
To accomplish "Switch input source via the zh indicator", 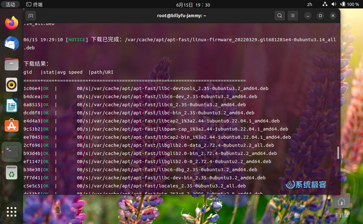I will tap(309, 4).
